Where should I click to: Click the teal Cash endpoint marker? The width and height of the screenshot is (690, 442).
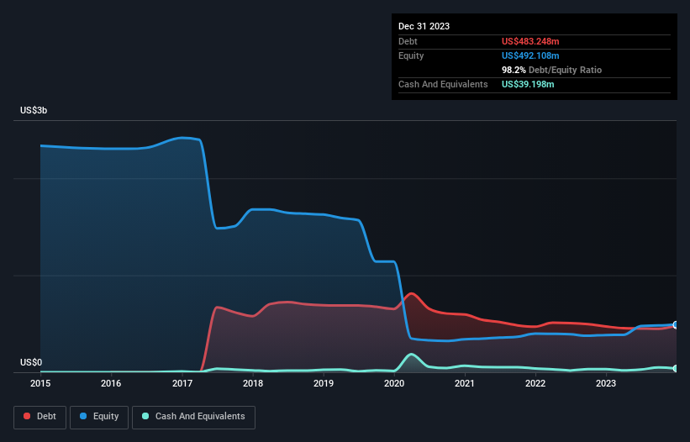point(676,368)
